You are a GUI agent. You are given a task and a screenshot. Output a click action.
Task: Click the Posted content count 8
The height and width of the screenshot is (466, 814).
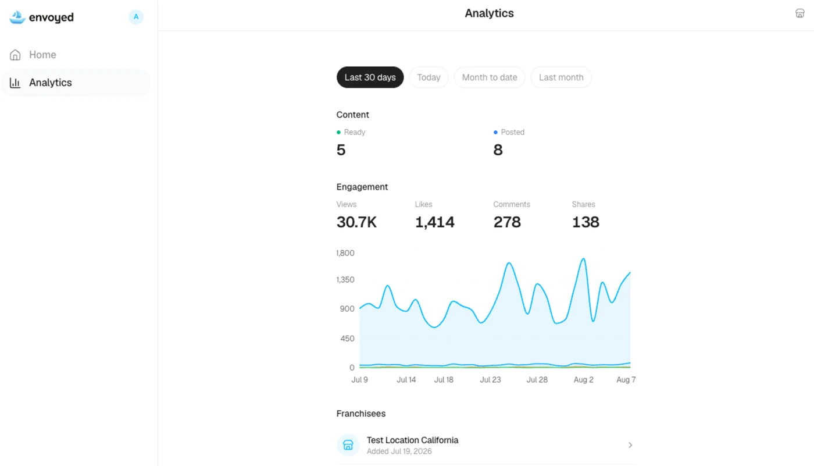[498, 150]
